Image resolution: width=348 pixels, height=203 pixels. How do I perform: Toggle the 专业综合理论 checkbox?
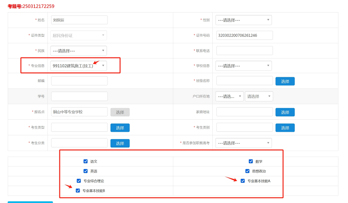(x=79, y=180)
